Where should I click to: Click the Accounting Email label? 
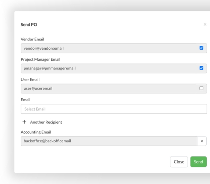(x=36, y=132)
